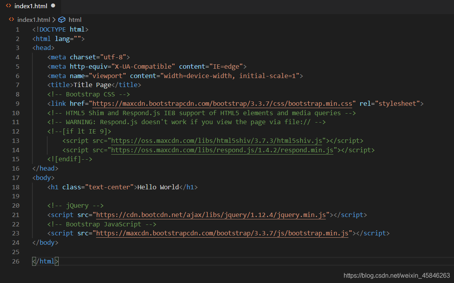The height and width of the screenshot is (283, 454).
Task: Click the "viewport" name value
Action: point(107,76)
